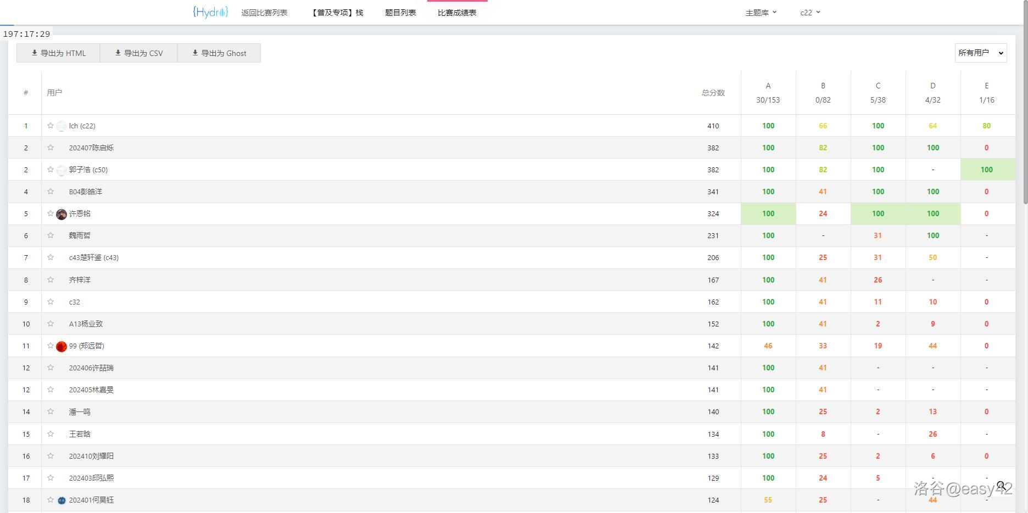This screenshot has height=513, width=1028.
Task: Click the red avatar of 99 (郑远哲)
Action: [62, 346]
